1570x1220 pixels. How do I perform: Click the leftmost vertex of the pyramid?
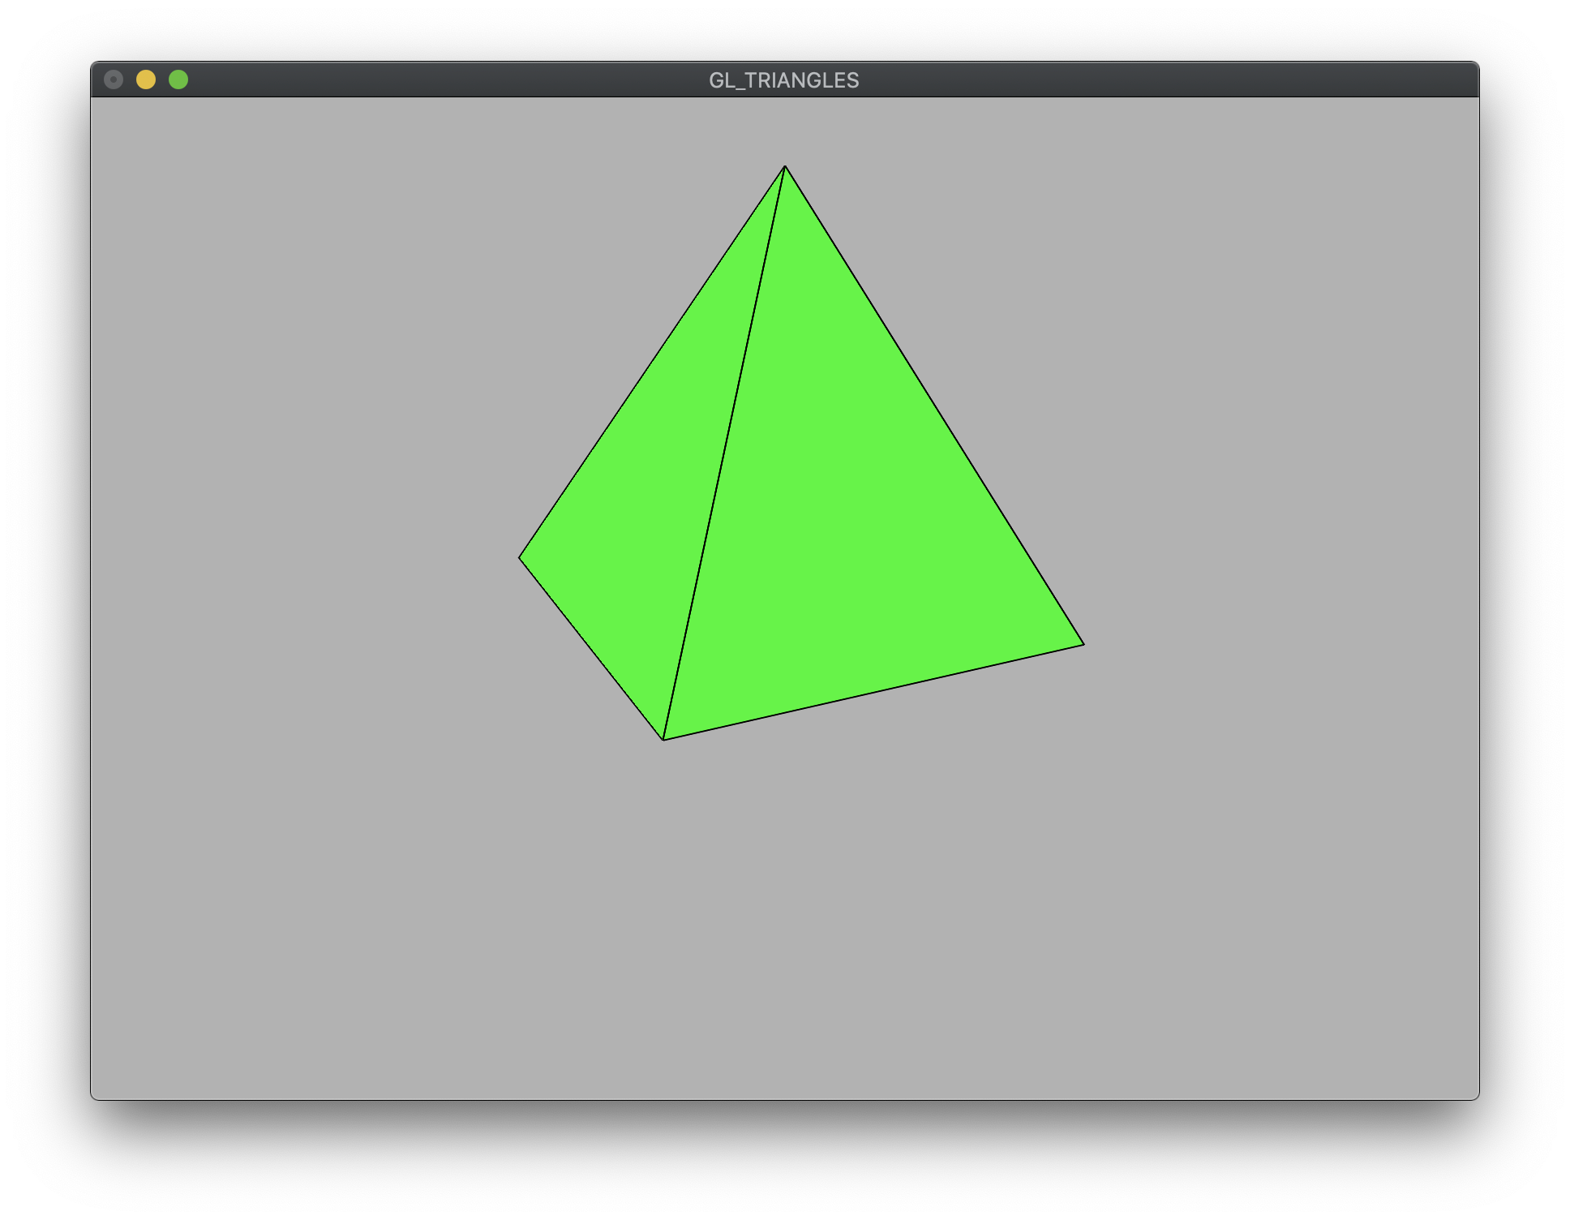(520, 557)
